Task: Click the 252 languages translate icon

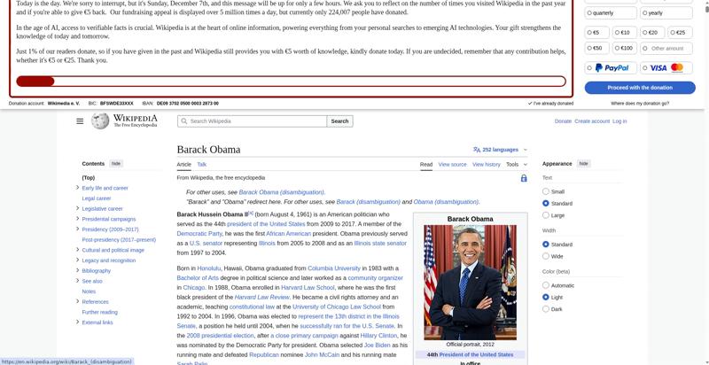Action: click(477, 150)
